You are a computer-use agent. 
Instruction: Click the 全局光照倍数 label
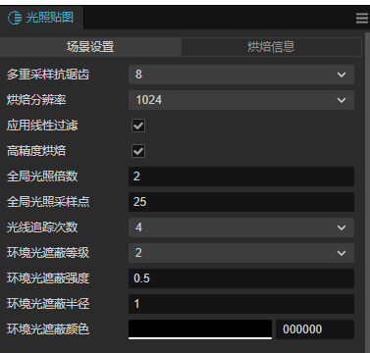coord(42,176)
